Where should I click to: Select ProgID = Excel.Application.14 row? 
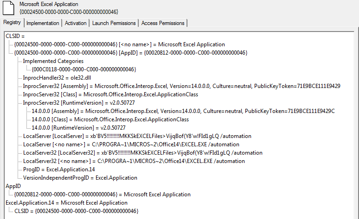click(x=59, y=169)
